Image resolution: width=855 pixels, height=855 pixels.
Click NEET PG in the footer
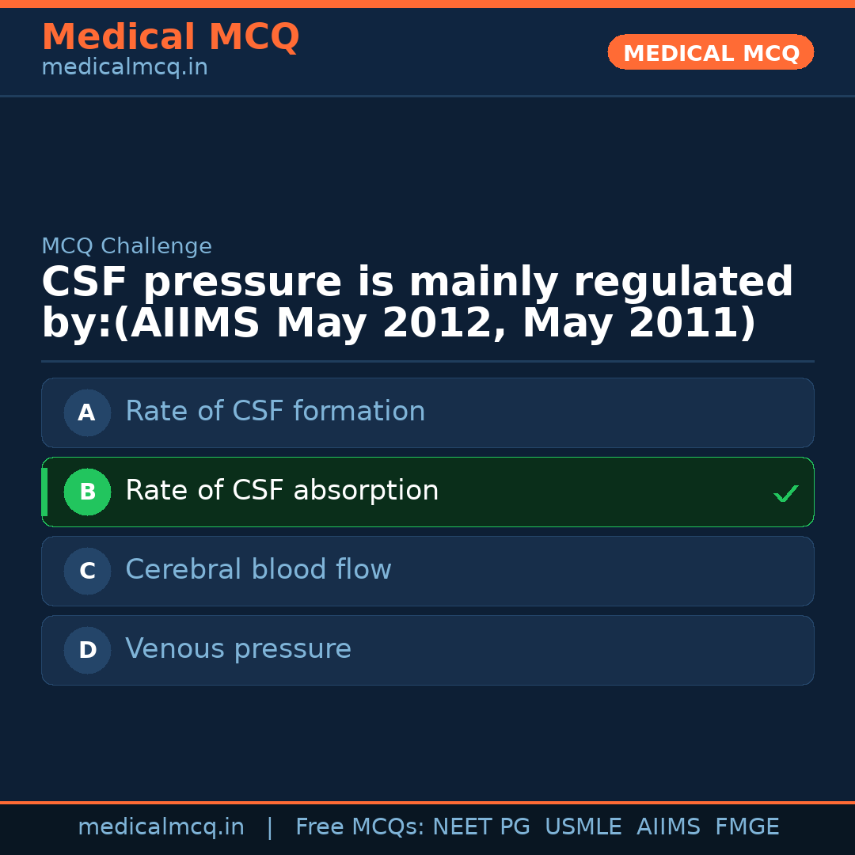tap(481, 827)
